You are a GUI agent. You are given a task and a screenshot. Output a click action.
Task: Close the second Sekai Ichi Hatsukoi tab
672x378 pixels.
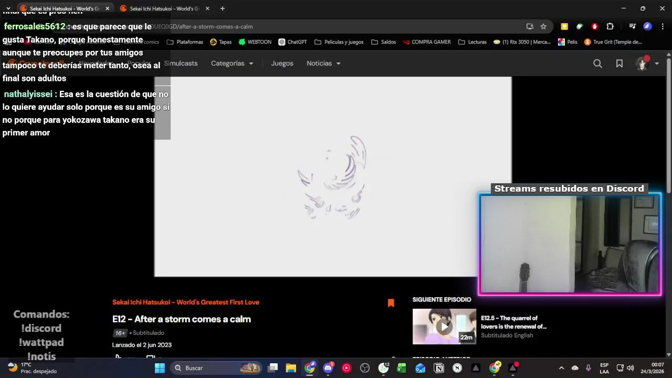pos(207,8)
